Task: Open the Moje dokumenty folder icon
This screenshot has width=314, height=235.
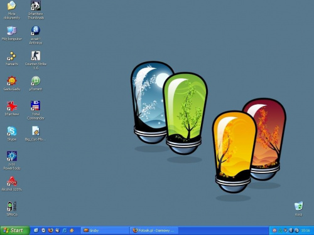Action: (x=12, y=10)
